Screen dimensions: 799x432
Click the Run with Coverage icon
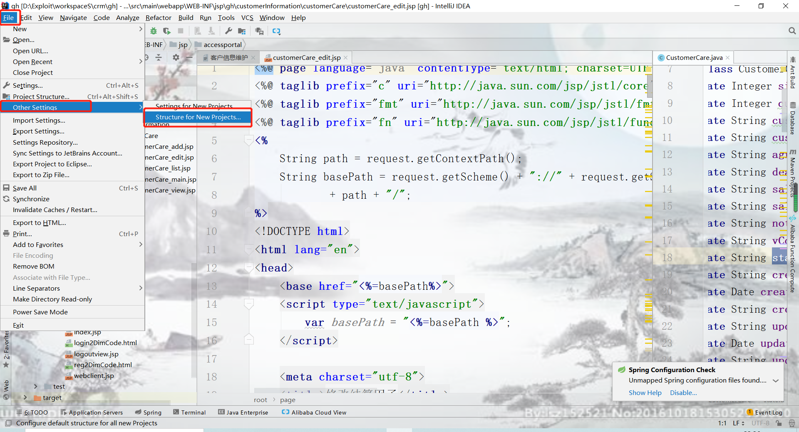point(167,31)
